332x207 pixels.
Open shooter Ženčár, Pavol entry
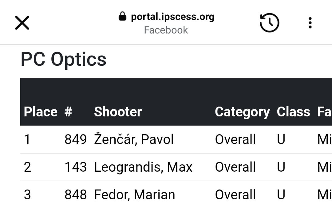coord(134,139)
